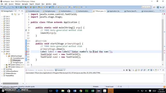This screenshot has width=166, height=93.
Task: Click the Debug bug icon in toolbar
Action: pyautogui.click(x=16, y=7)
